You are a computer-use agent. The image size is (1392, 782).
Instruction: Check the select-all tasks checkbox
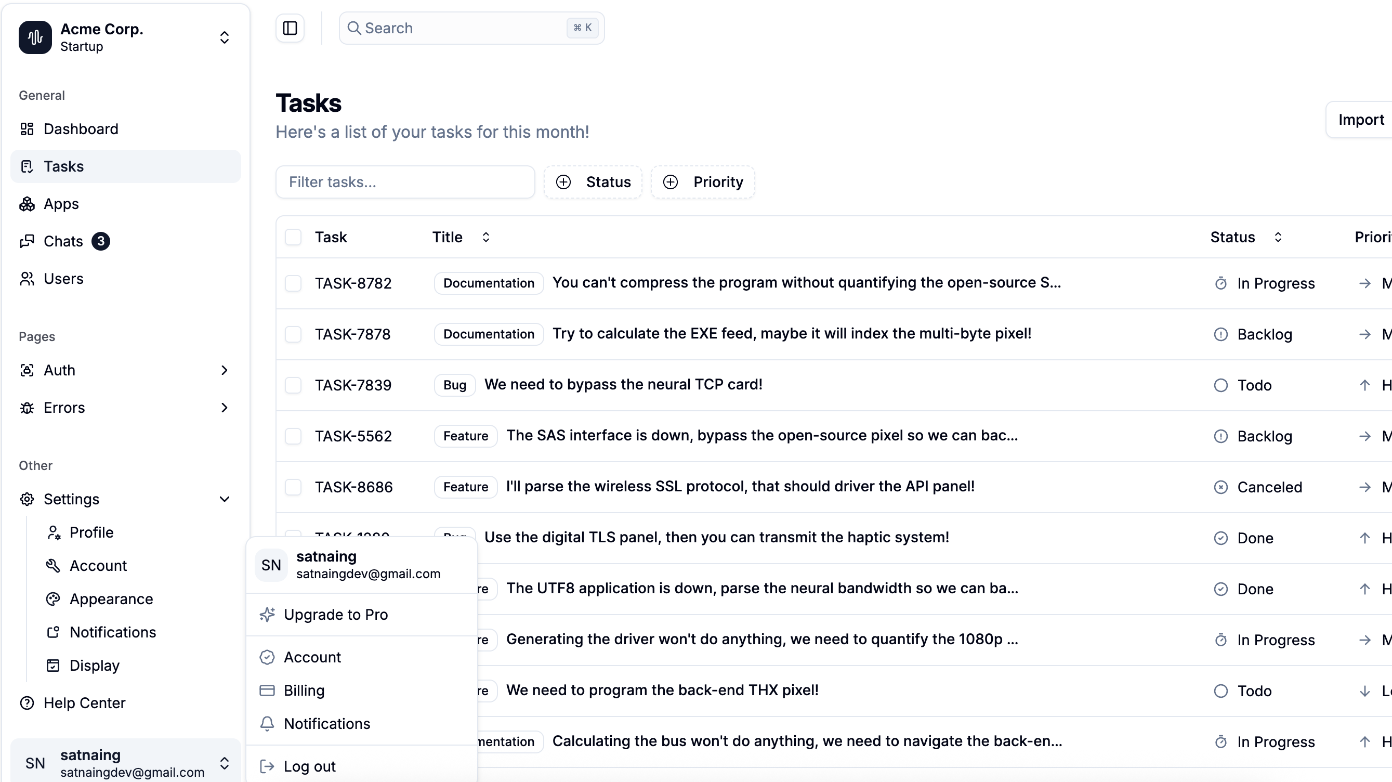(x=293, y=237)
